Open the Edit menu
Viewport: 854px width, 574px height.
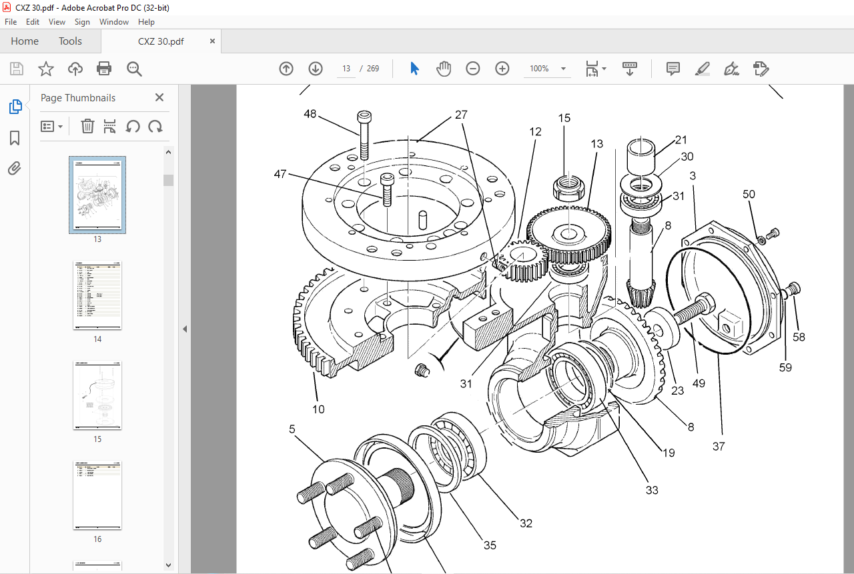pyautogui.click(x=33, y=22)
